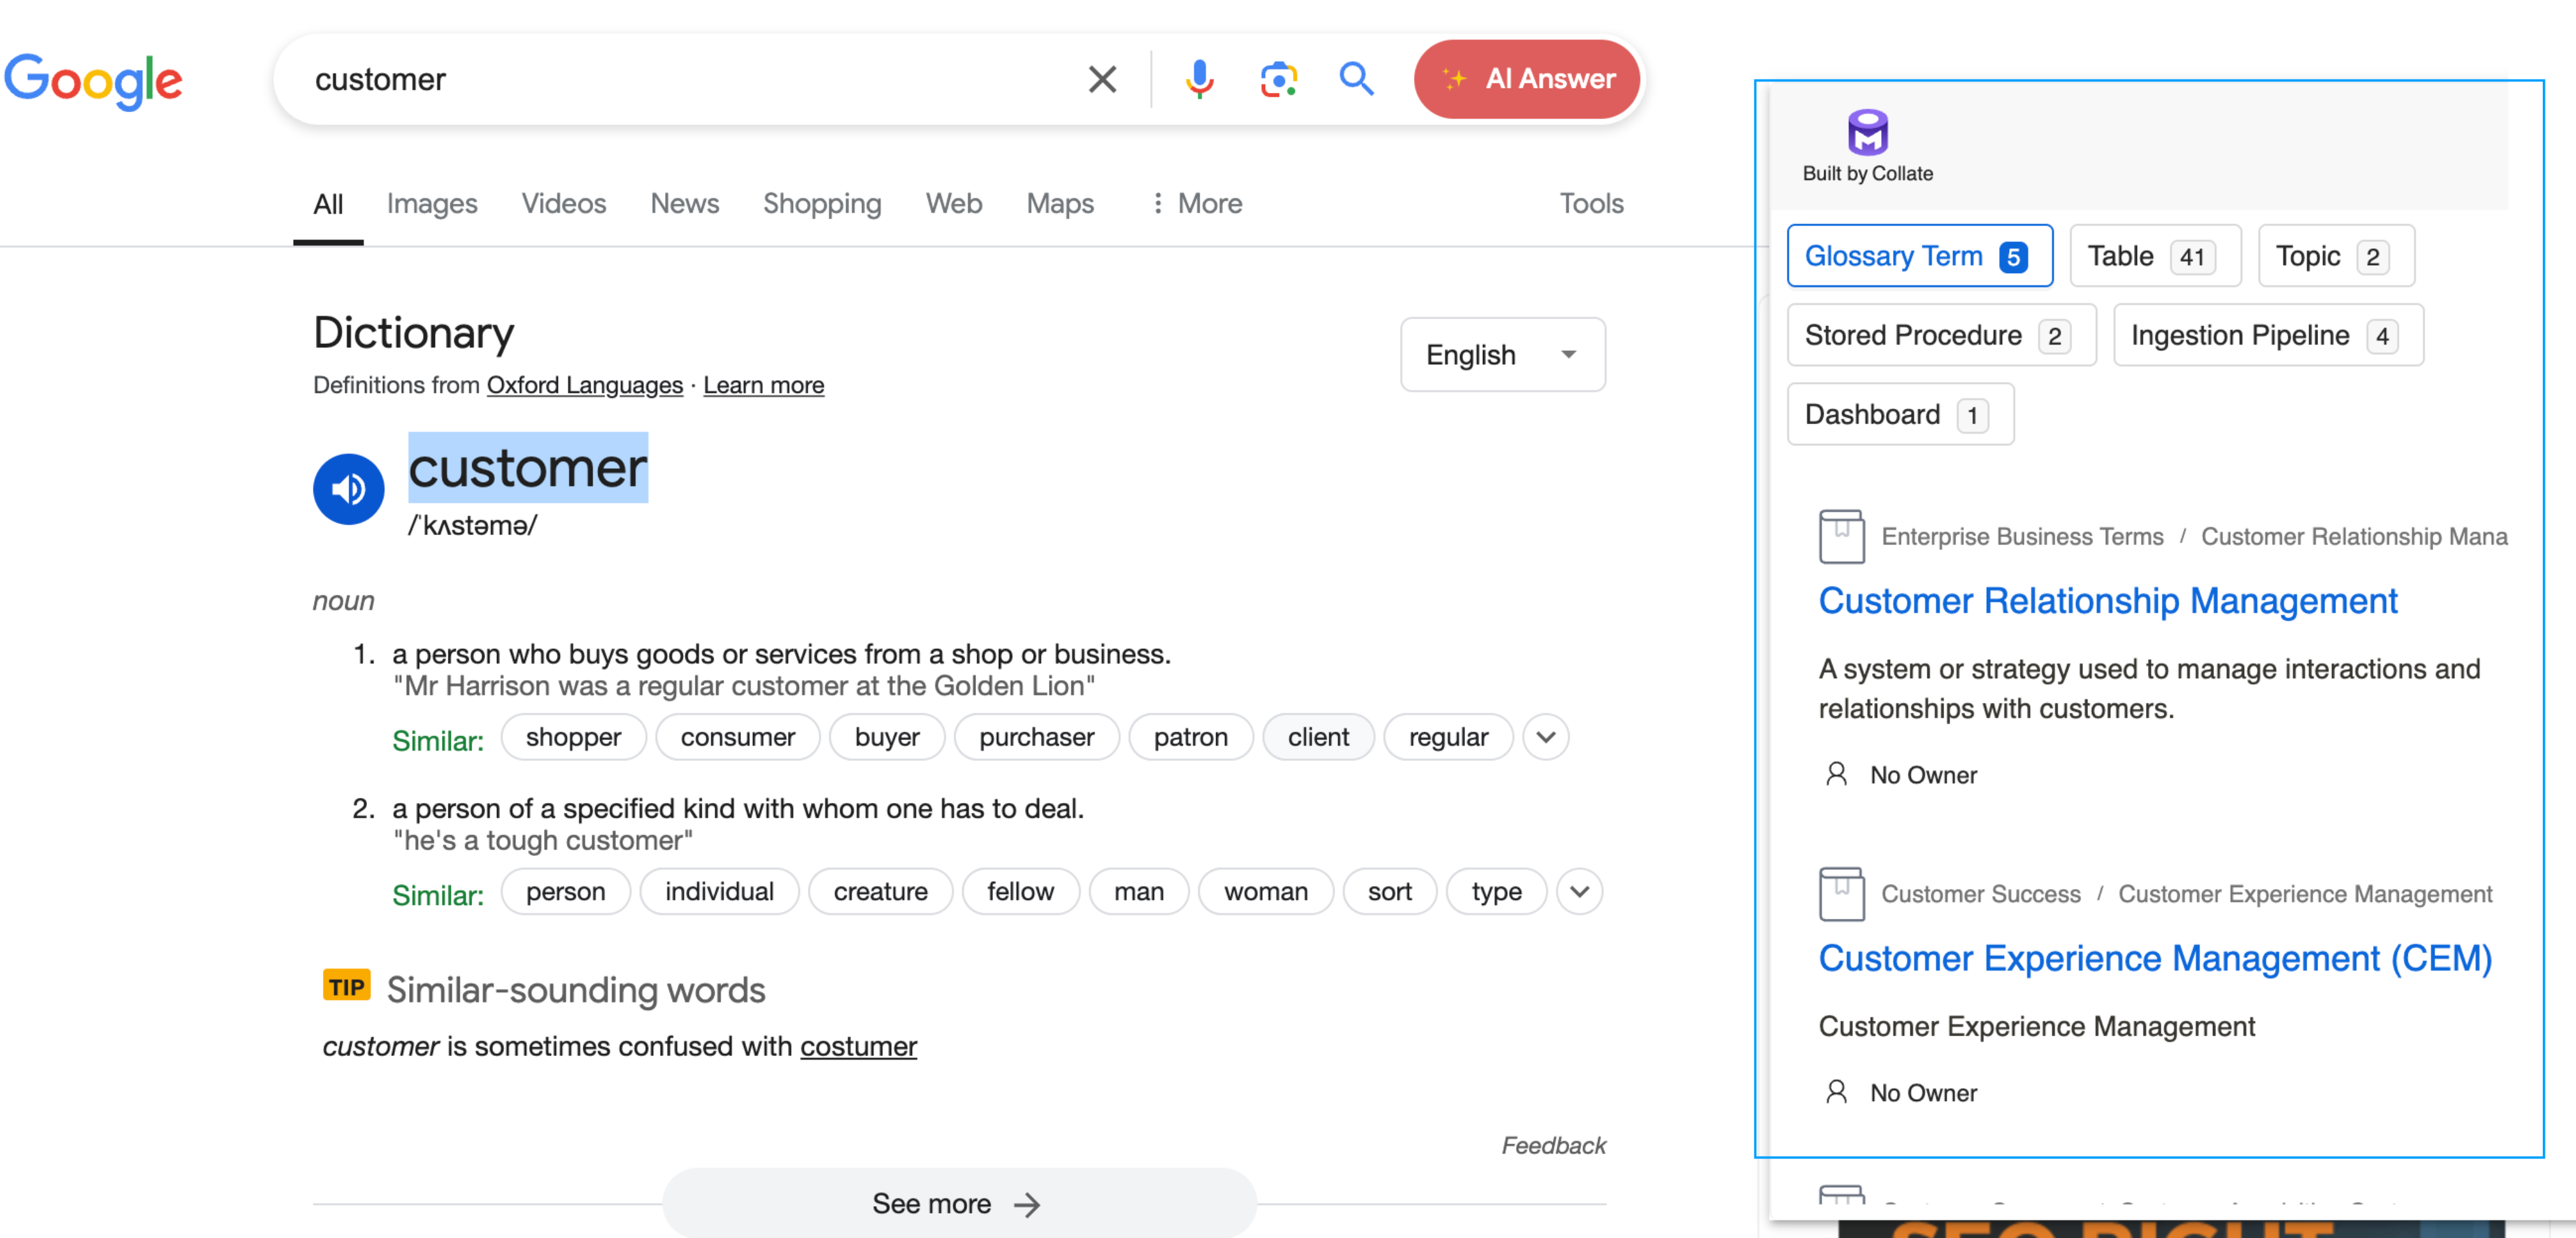Screen dimensions: 2576x1238
Task: Select the Ingestion Pipeline filter tab
Action: pos(2268,335)
